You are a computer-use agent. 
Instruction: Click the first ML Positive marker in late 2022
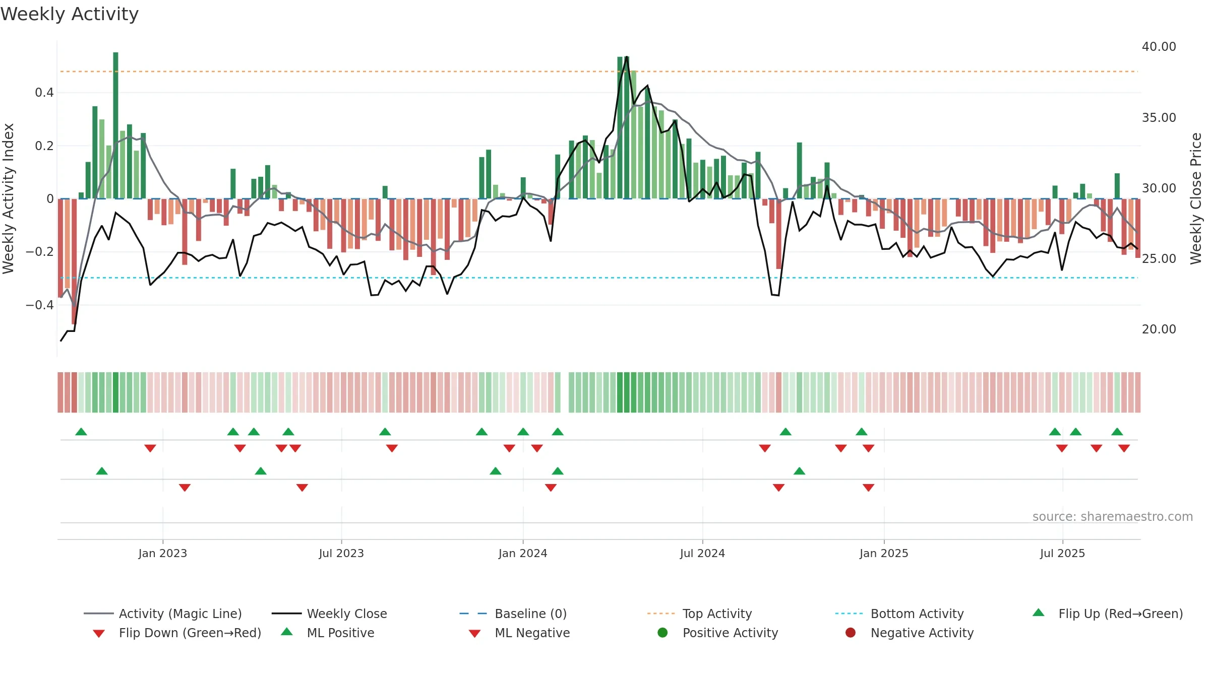[x=102, y=471]
